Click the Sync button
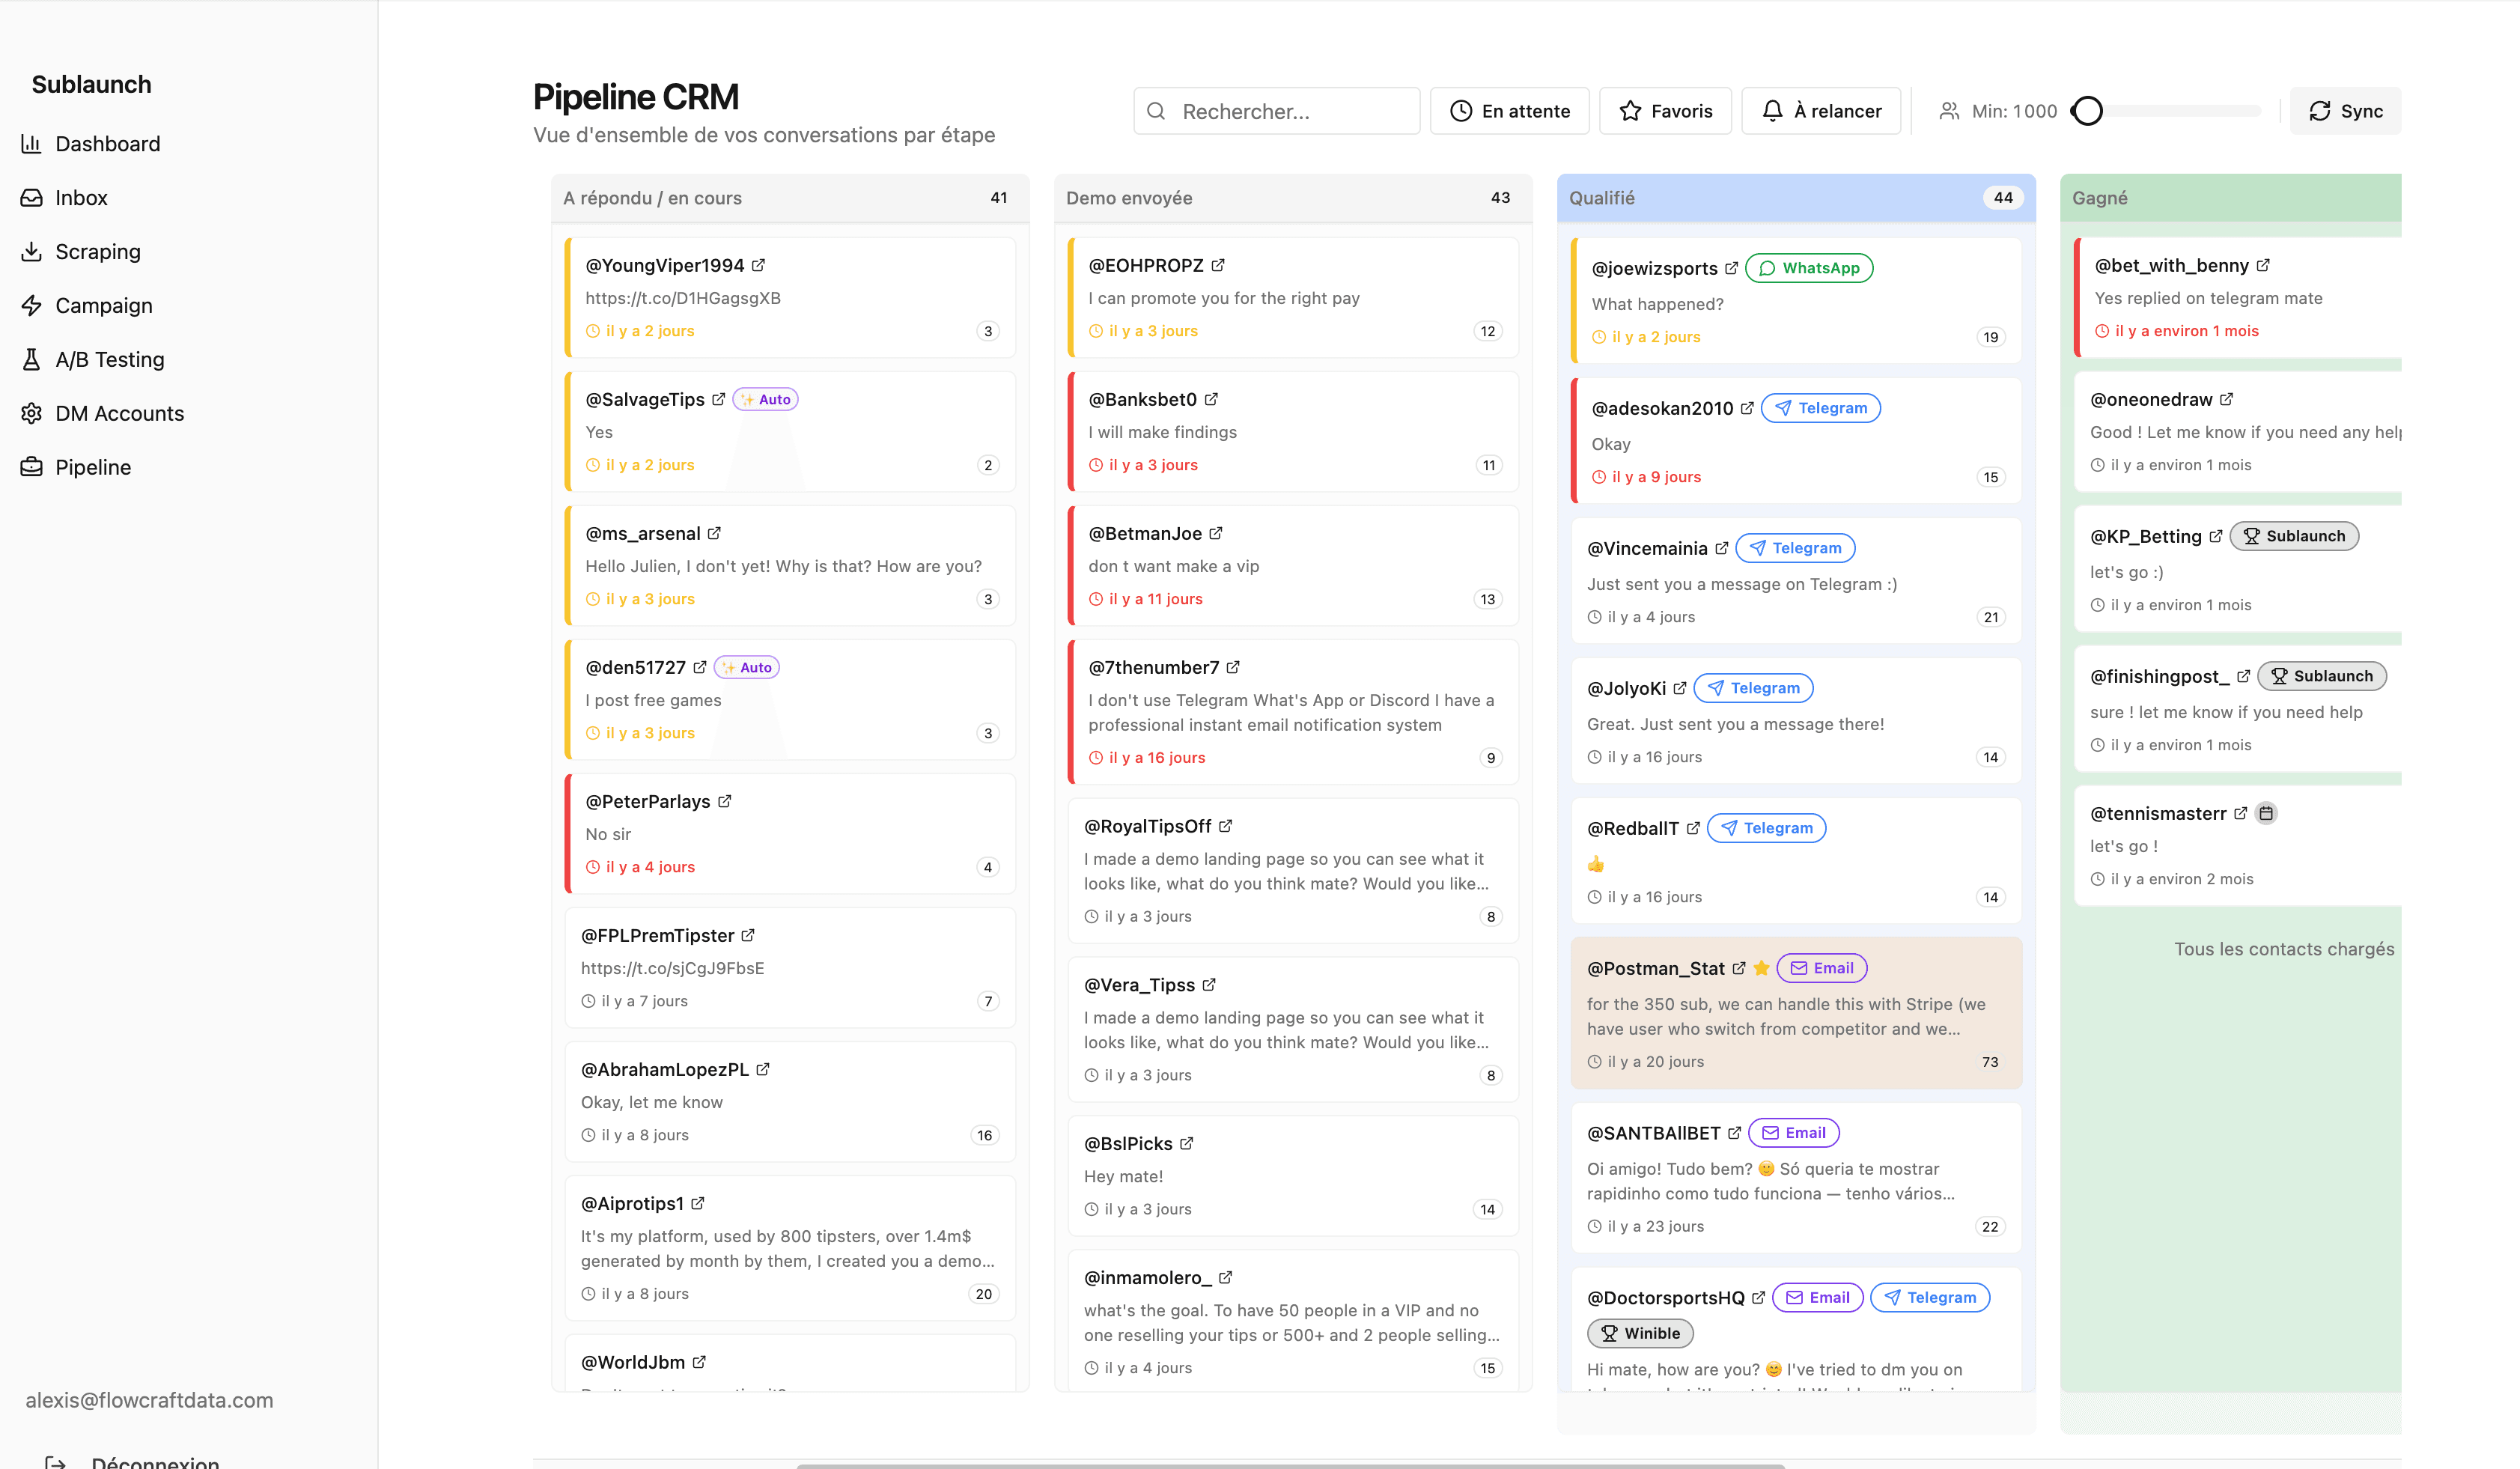 point(2345,111)
